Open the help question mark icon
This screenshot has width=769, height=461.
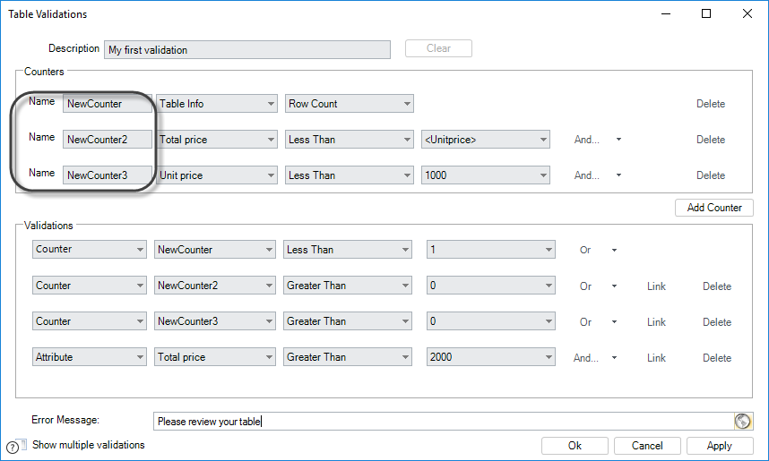click(13, 447)
